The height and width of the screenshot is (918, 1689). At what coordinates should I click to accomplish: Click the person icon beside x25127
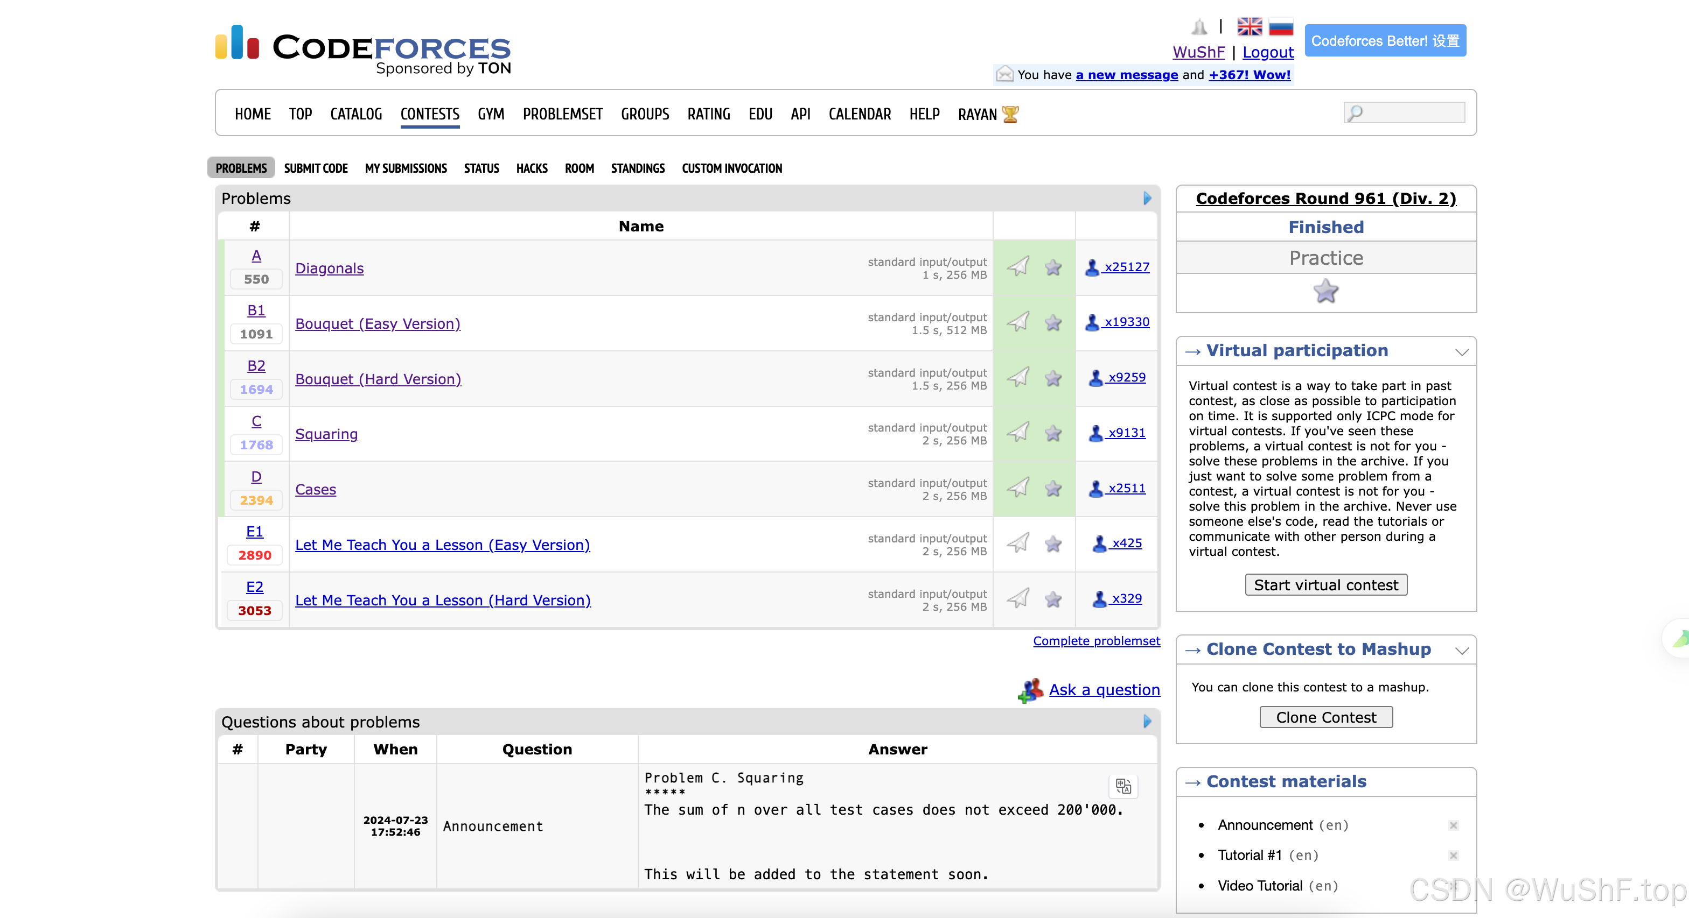[x=1092, y=267]
